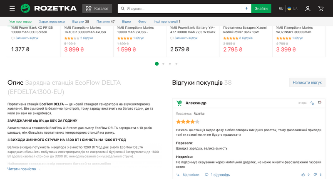Activate the voice search microphone icon
This screenshot has width=333, height=179.
tap(246, 8)
